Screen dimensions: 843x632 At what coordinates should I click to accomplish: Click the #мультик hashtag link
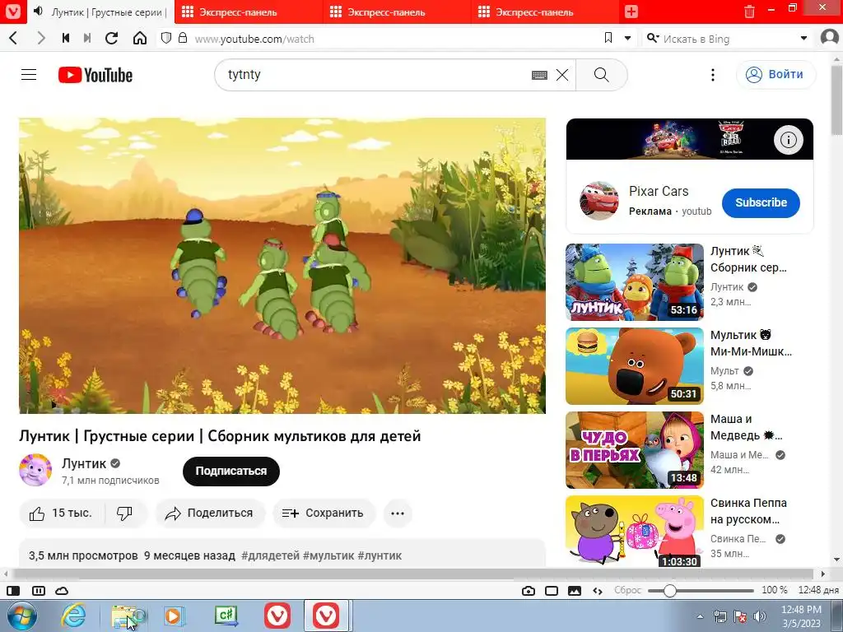pos(328,555)
